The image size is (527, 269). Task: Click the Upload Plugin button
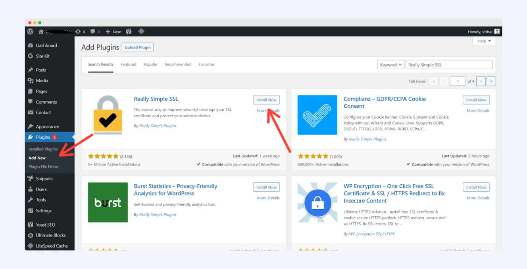(138, 48)
